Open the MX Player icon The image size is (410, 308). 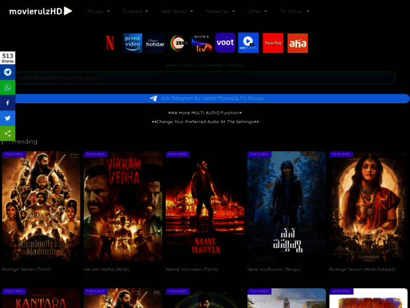coord(248,42)
